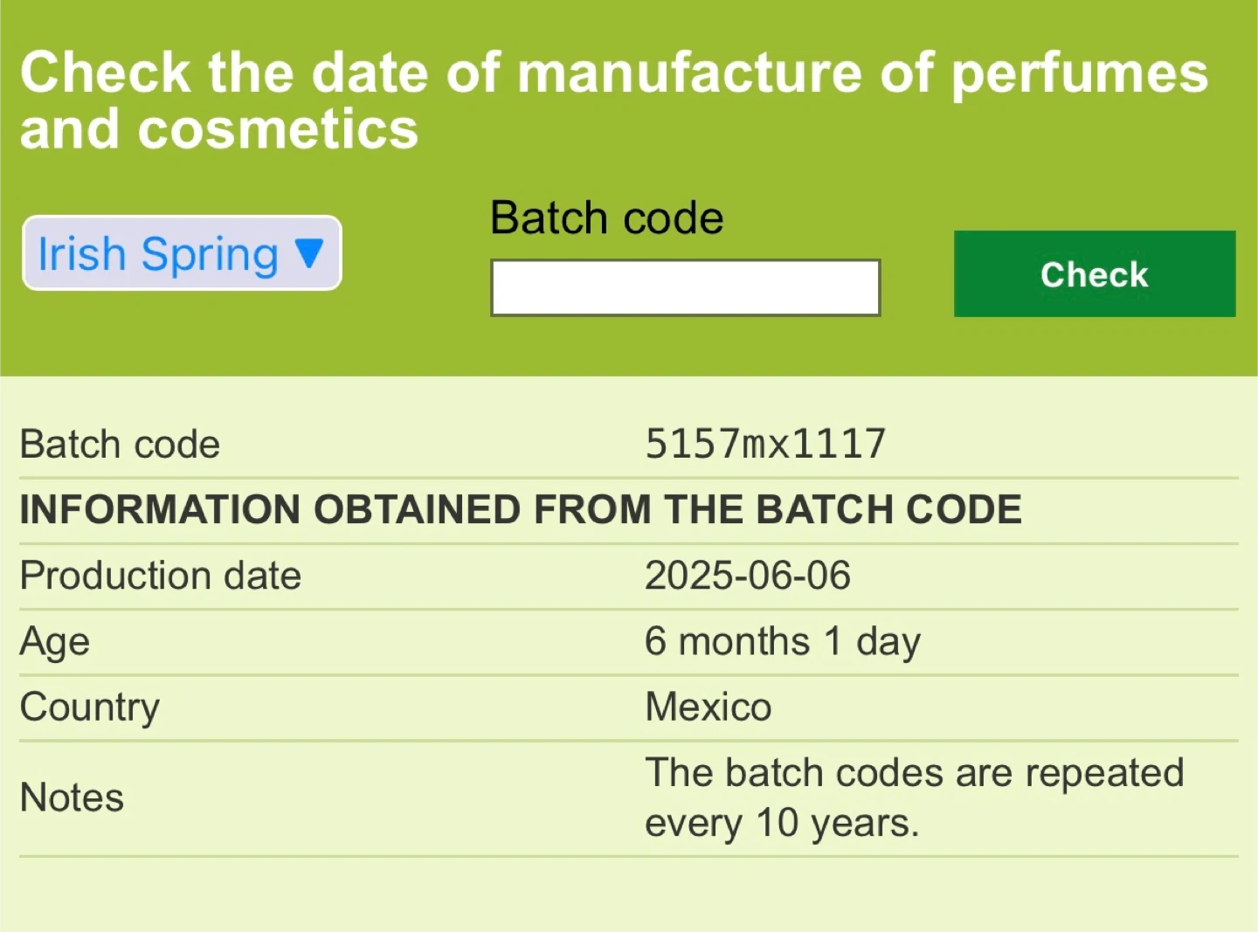Click the Batch code label above the input
This screenshot has height=932, width=1258.
point(607,217)
